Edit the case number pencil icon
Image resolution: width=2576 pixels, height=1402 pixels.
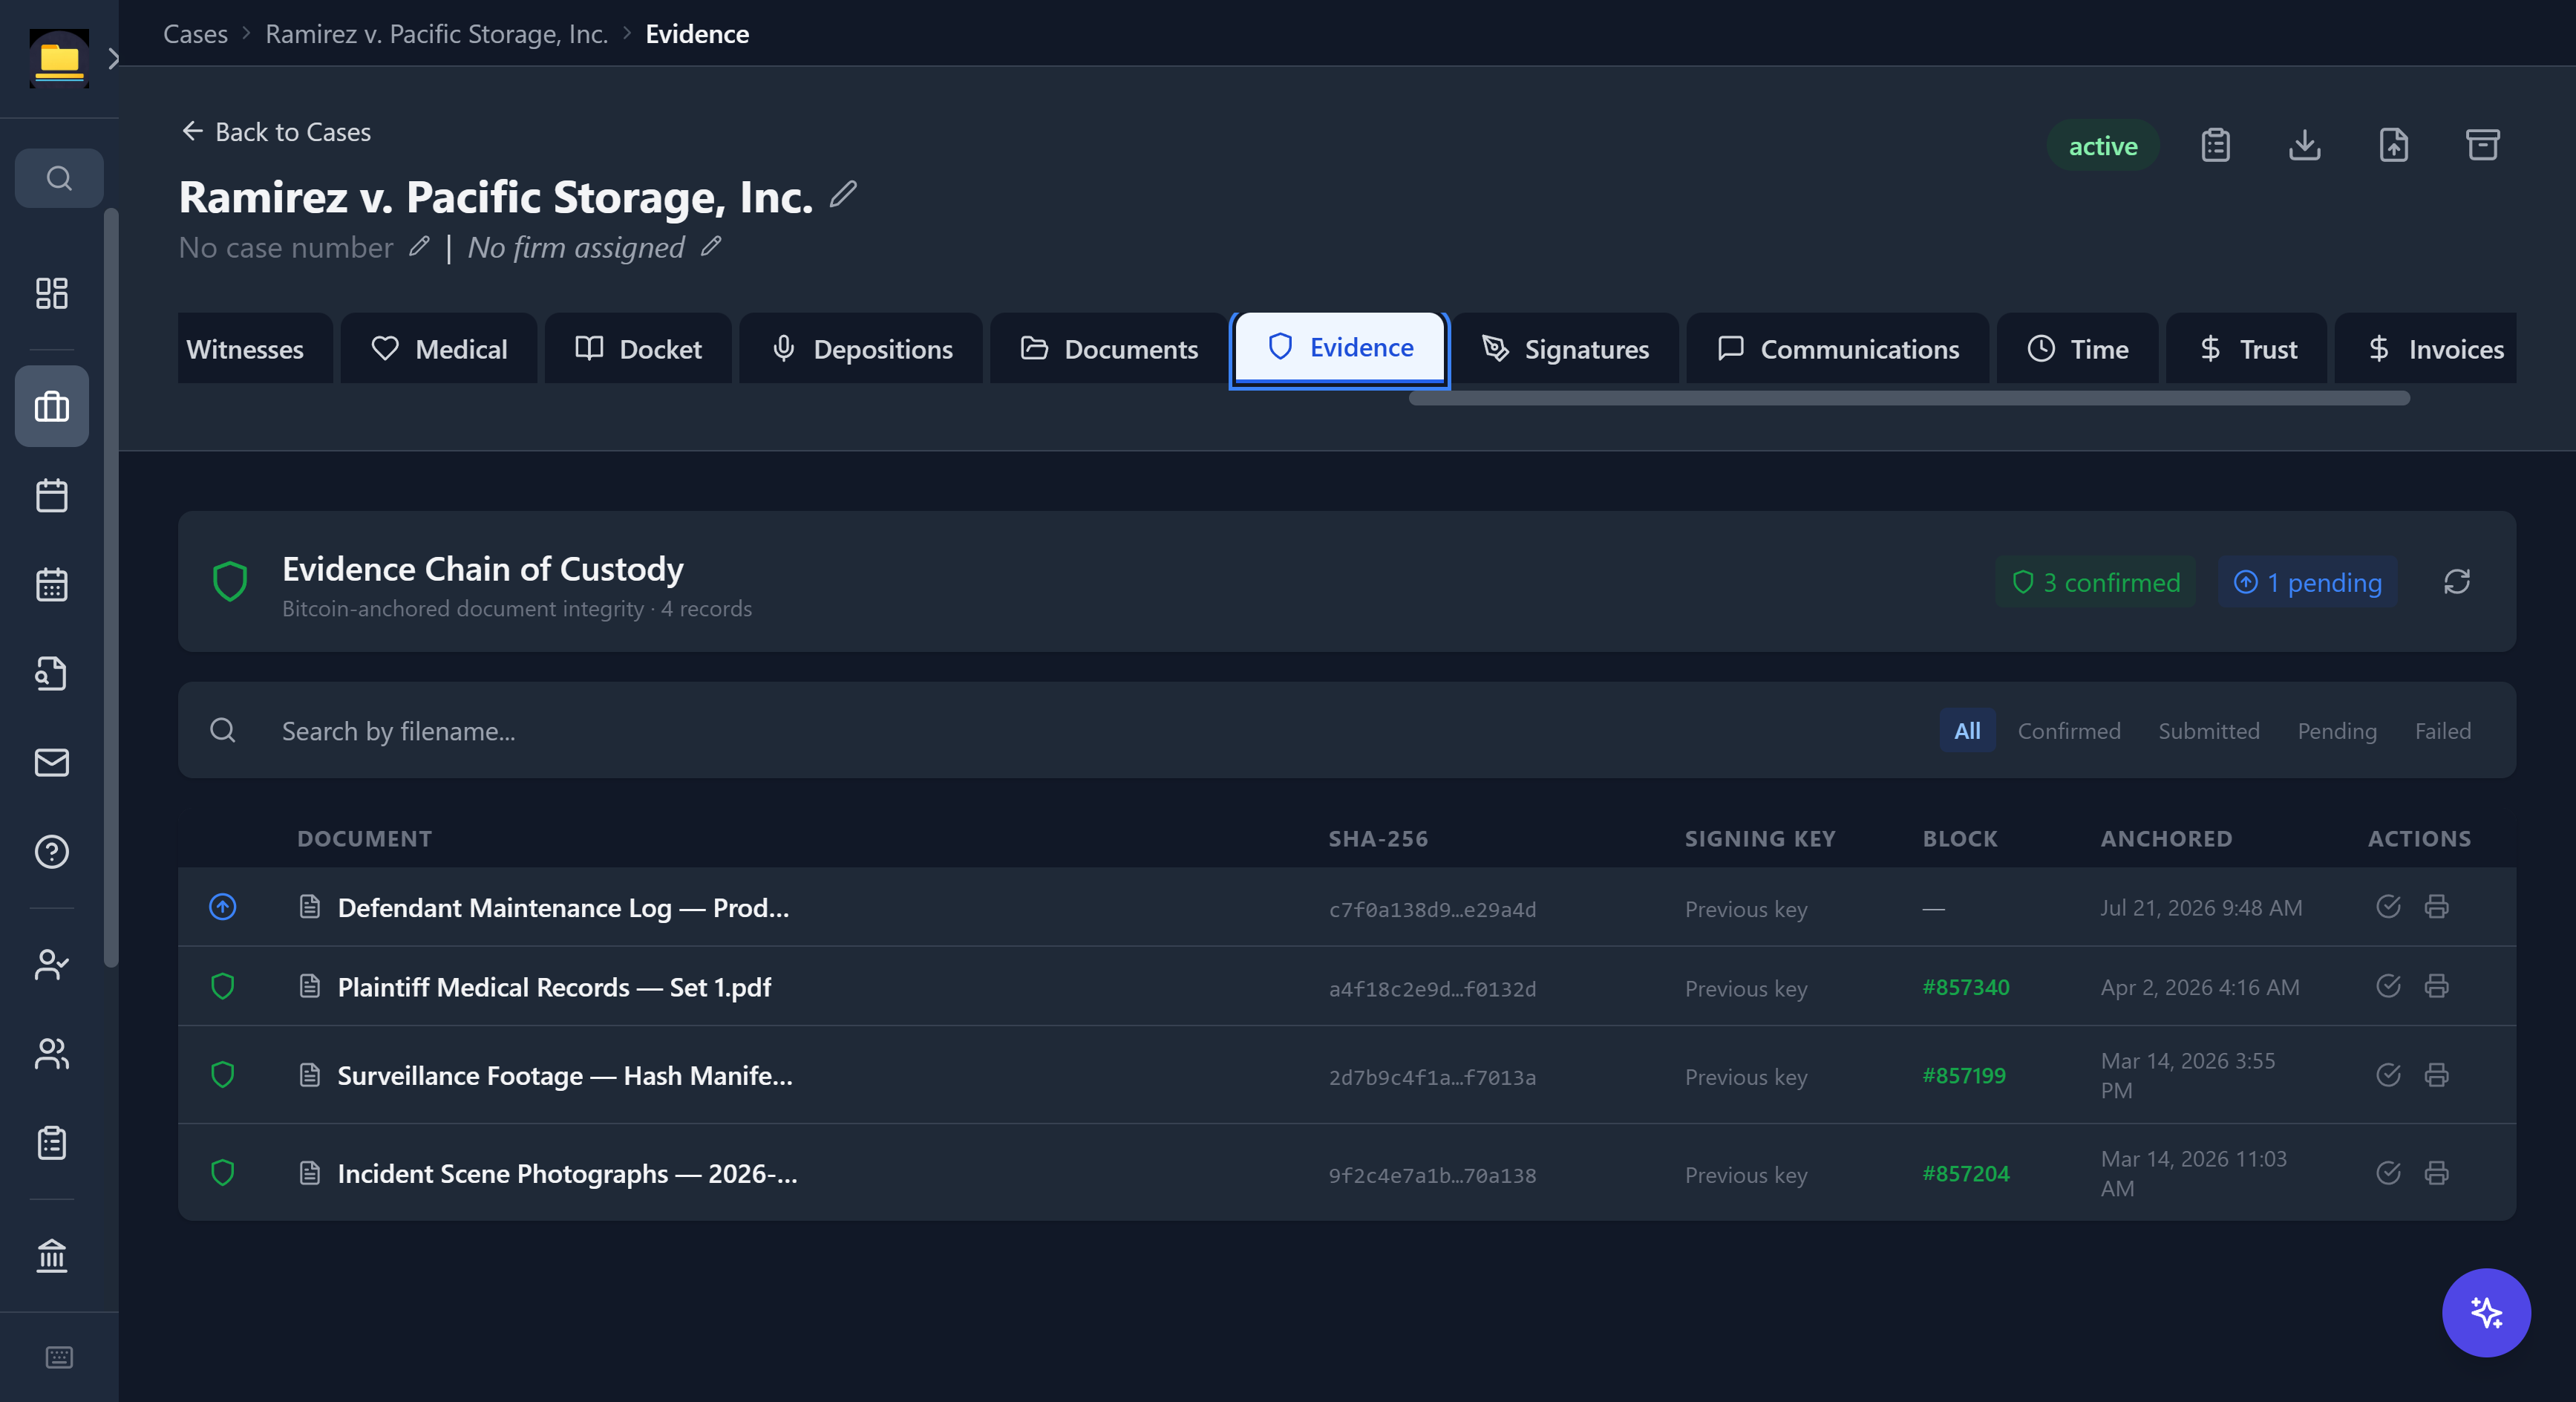[419, 246]
